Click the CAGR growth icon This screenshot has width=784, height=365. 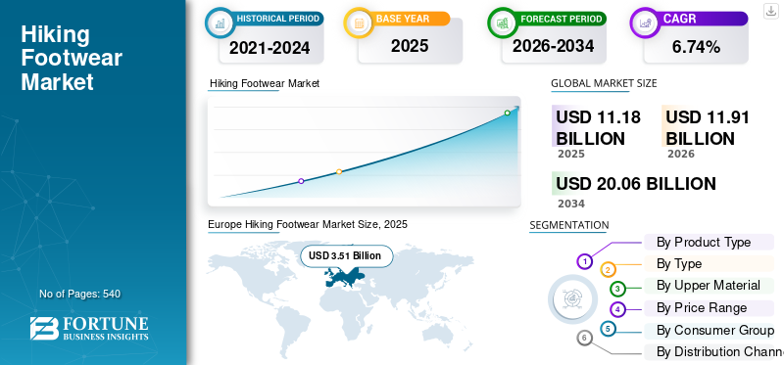645,23
